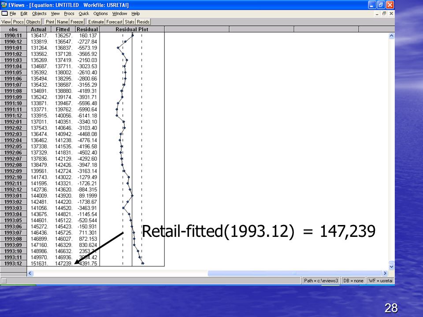Minimize the EViews main window

(x=372, y=5)
